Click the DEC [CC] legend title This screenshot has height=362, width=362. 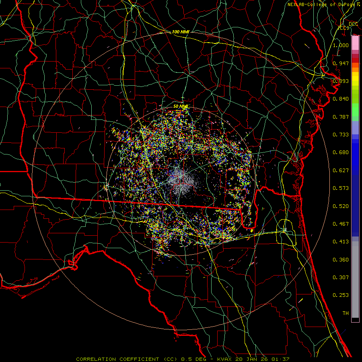[348, 26]
